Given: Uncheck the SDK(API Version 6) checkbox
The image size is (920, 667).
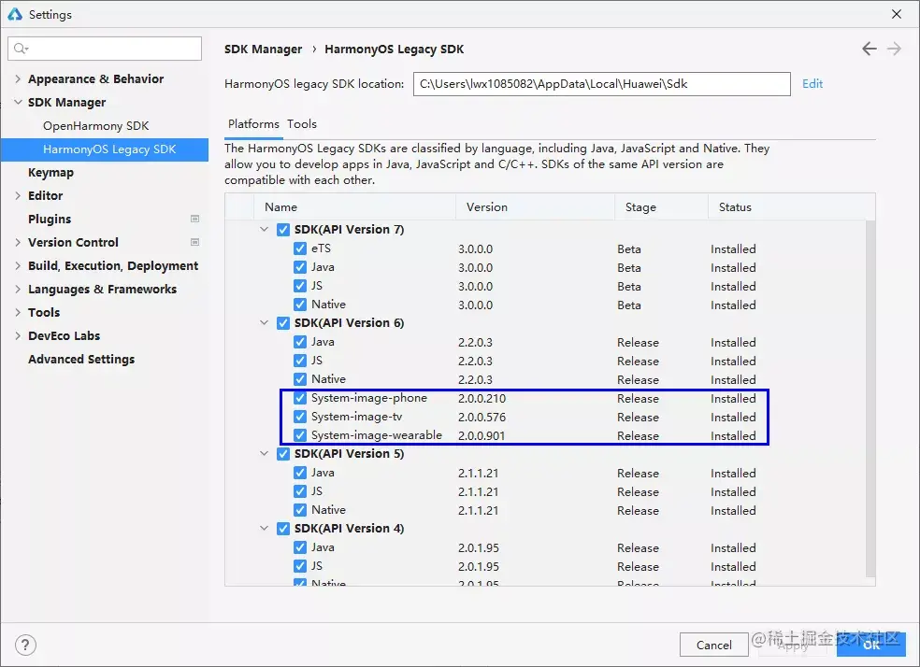Looking at the screenshot, I should pos(283,323).
